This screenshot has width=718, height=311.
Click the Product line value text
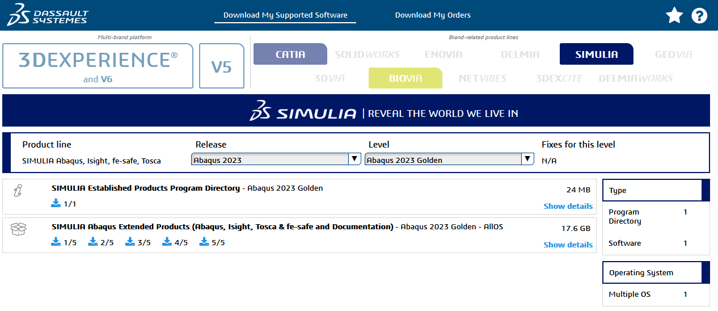pyautogui.click(x=91, y=161)
